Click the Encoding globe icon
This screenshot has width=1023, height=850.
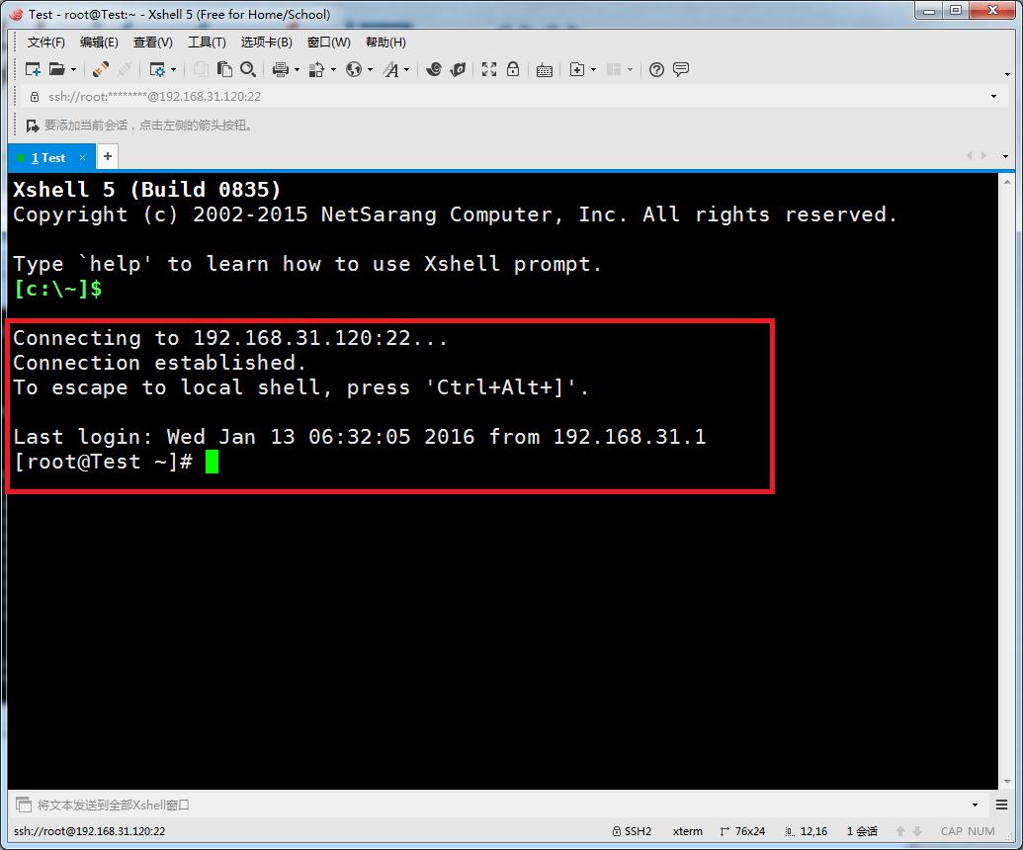354,69
